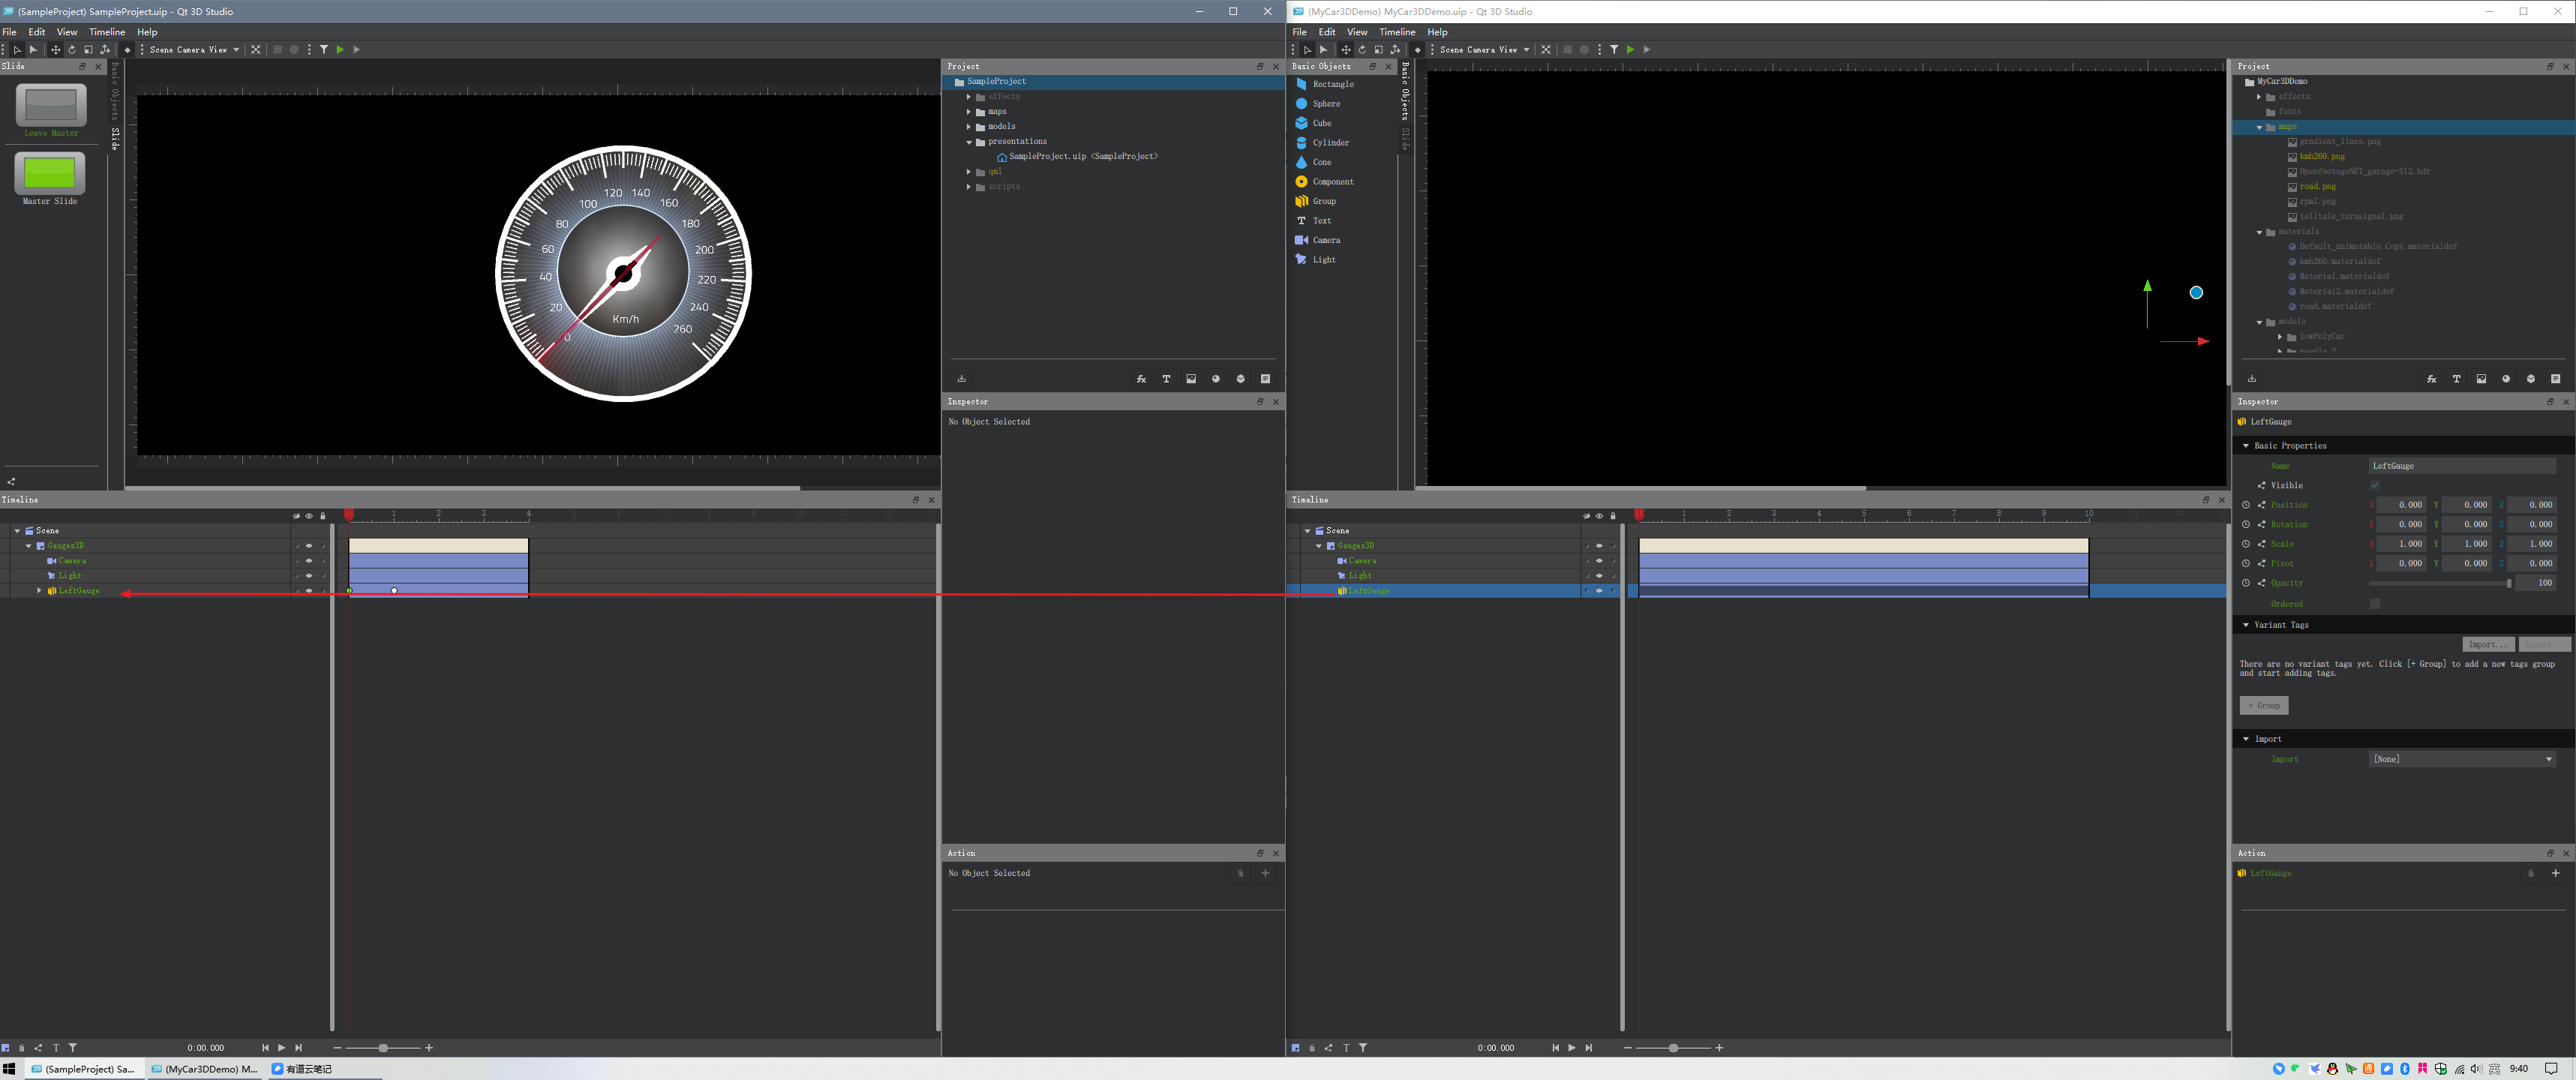Collapse the Basic Properties section
Screen dimensions: 2576x1080
(x=2246, y=446)
